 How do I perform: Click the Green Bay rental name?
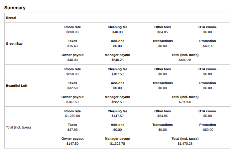coord(14,44)
